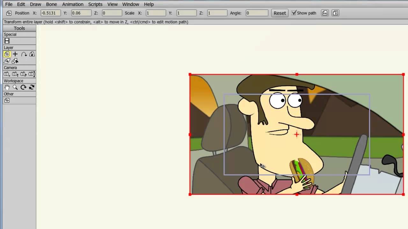Select the Pan/Tilt Camera tool
408x229 pixels.
[x=32, y=74]
